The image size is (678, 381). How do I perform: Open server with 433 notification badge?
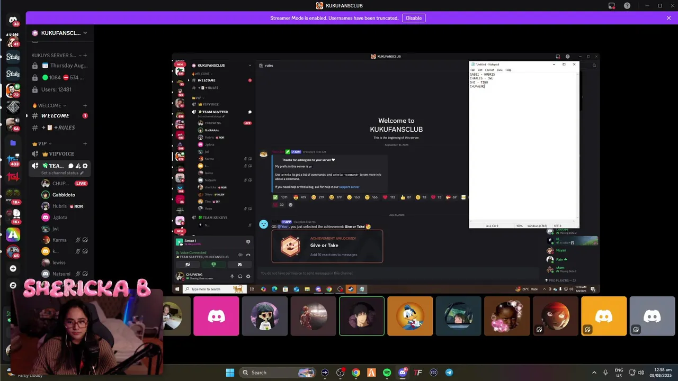tap(13, 160)
